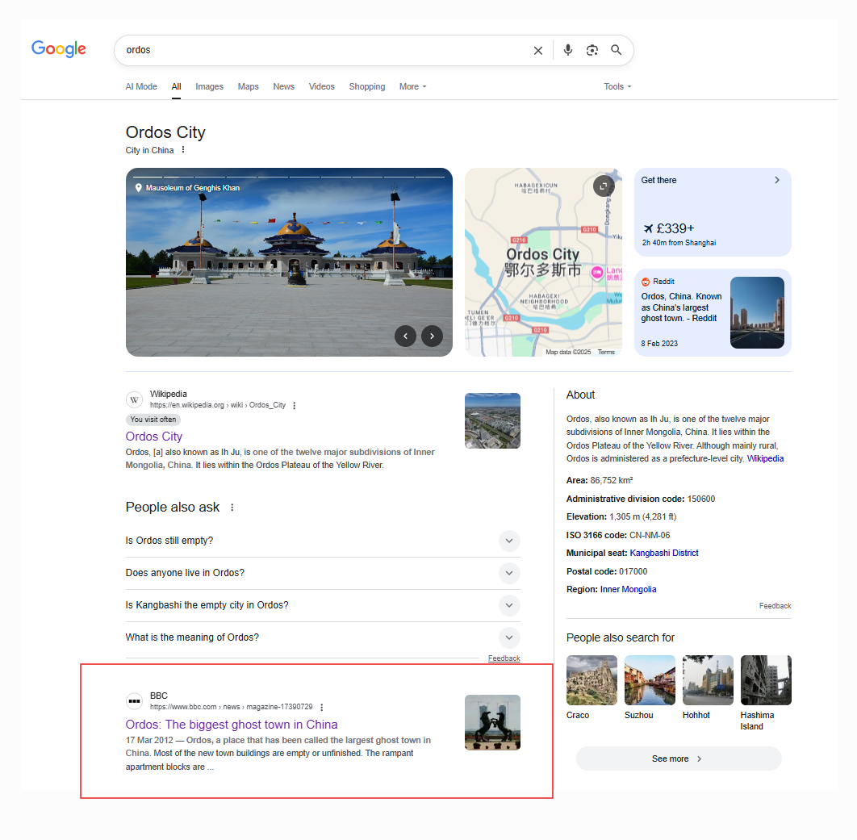This screenshot has height=840, width=857.
Task: Open options menu beside the Wikipedia URL
Action: click(x=294, y=406)
